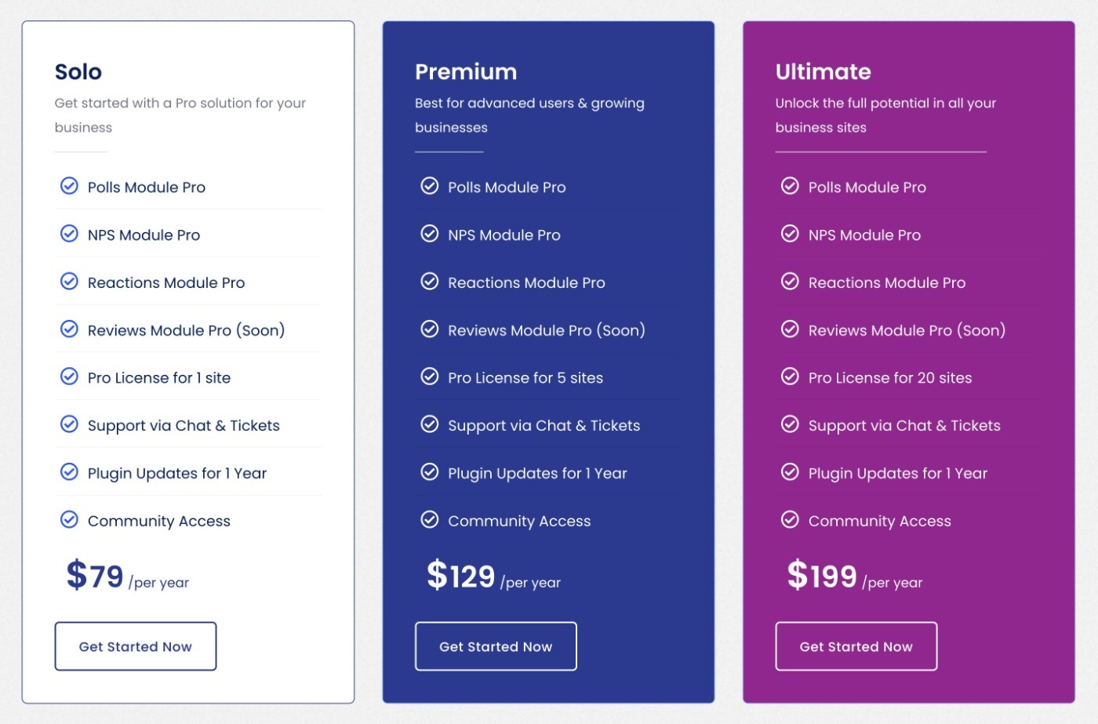
Task: Click checkmark icon beside Solo Polls Module Pro
Action: pos(69,186)
